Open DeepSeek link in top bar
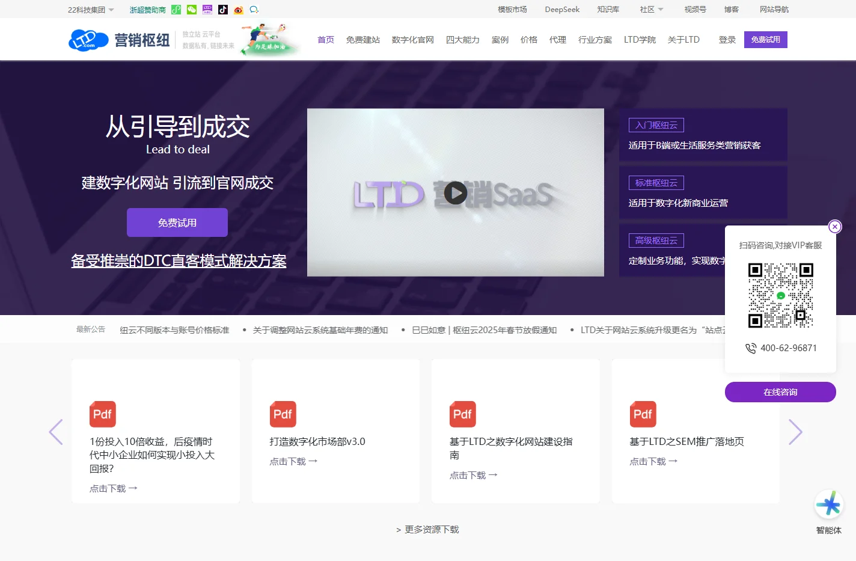 562,10
